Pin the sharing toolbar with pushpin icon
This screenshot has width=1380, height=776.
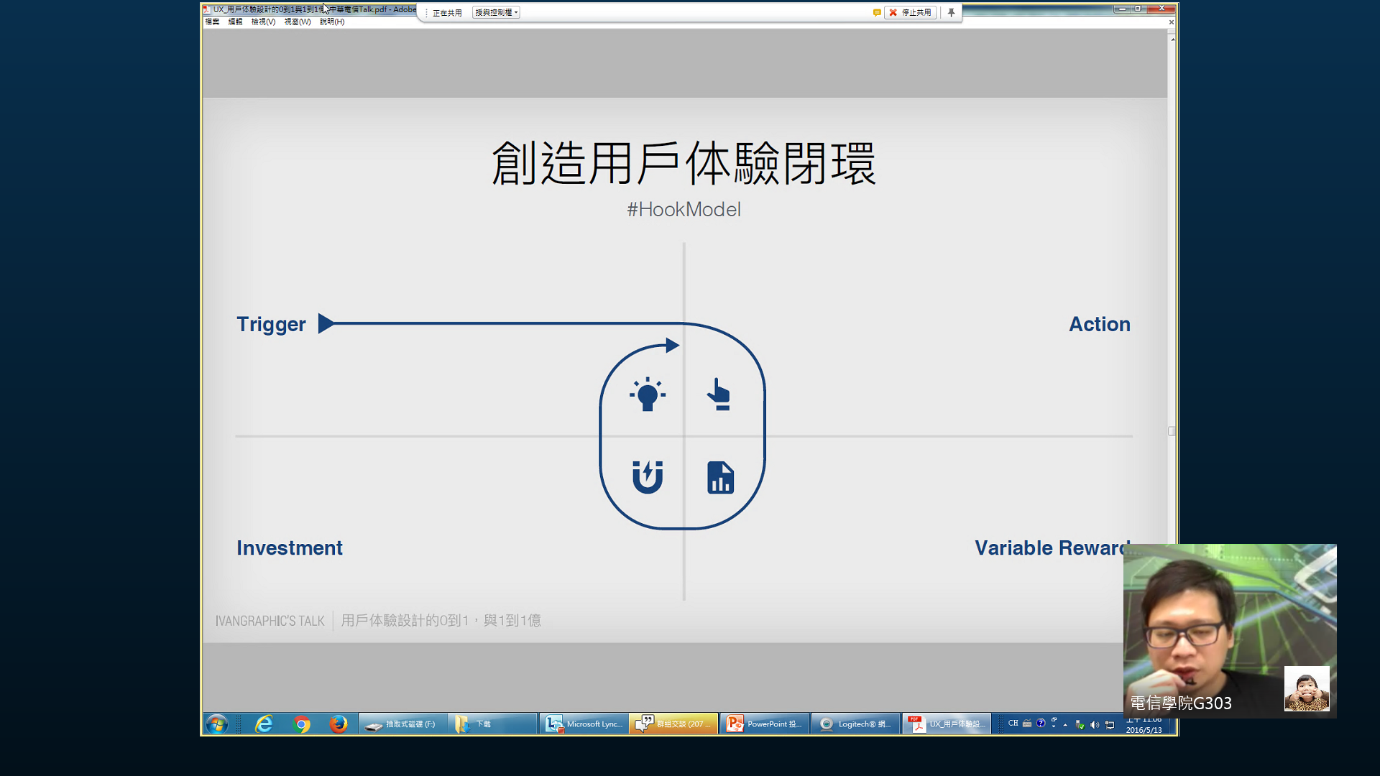point(951,12)
